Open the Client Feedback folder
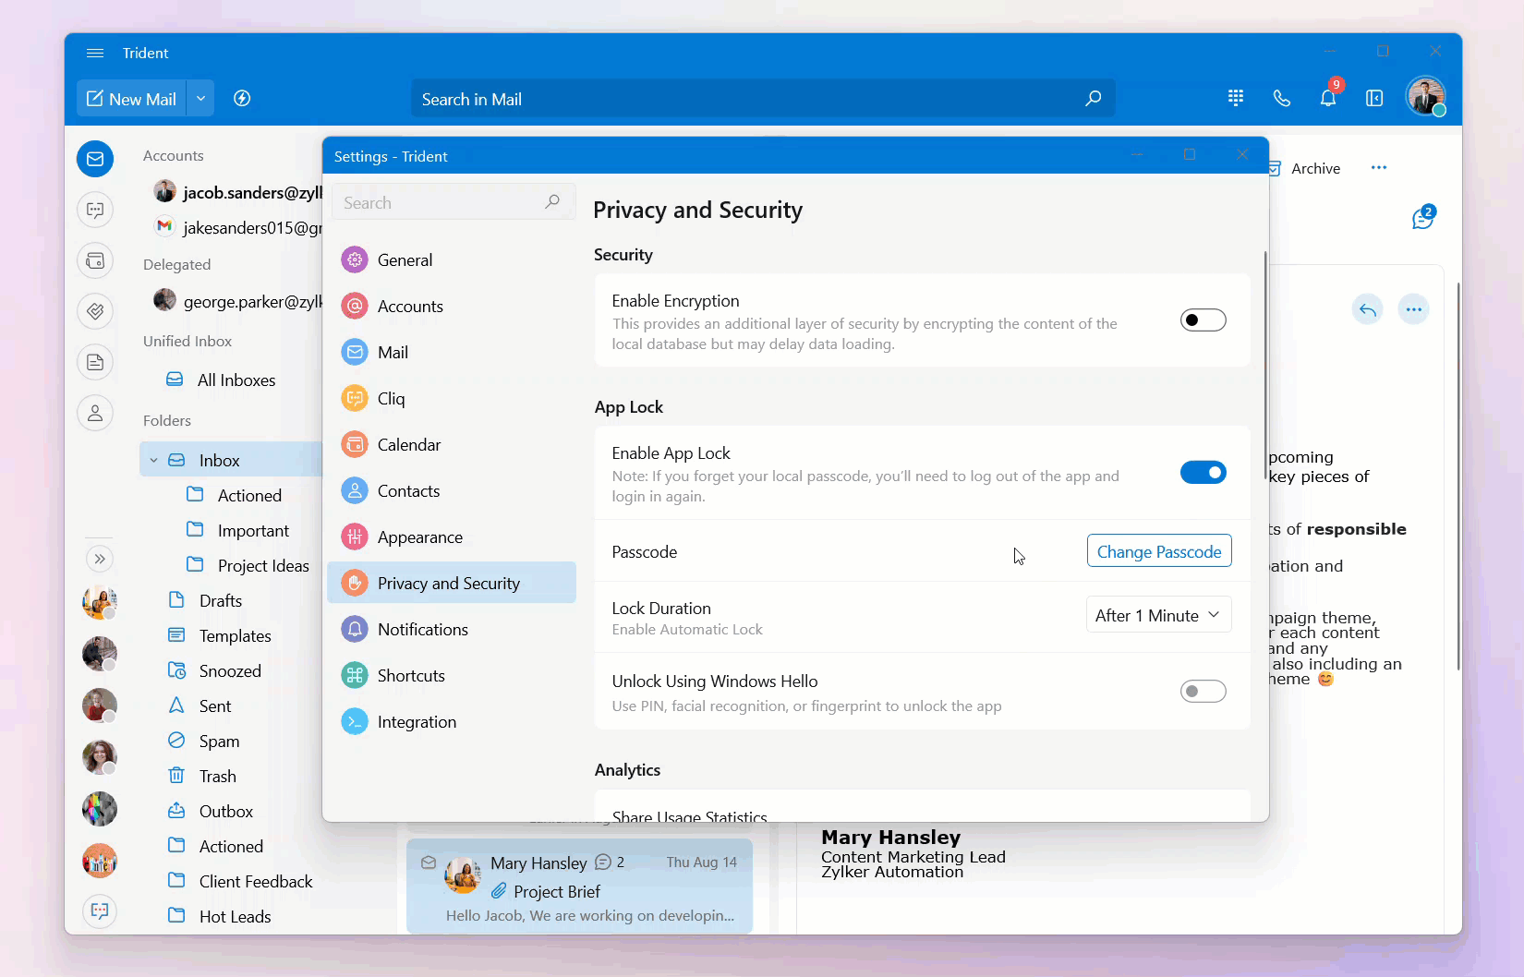The height and width of the screenshot is (977, 1524). (x=240, y=881)
